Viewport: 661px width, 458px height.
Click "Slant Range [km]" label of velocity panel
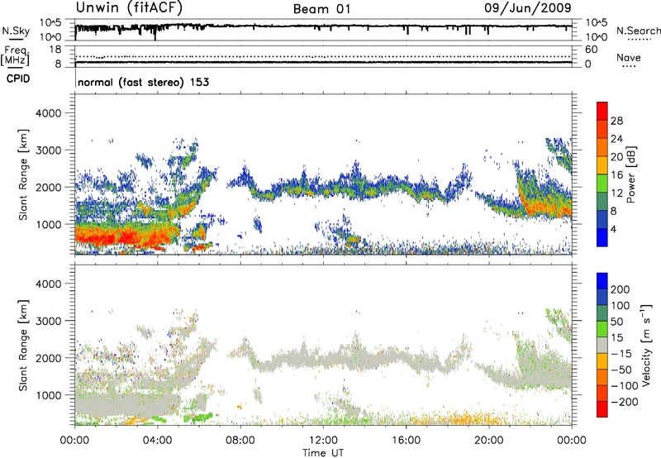click(x=23, y=345)
